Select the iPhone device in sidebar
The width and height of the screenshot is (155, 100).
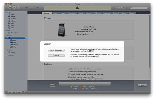click(x=16, y=38)
